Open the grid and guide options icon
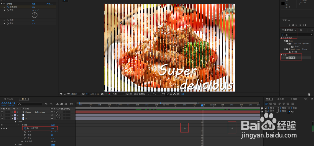 point(84,94)
